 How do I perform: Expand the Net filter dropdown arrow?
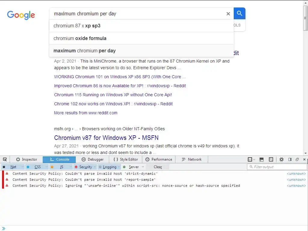point(23,167)
